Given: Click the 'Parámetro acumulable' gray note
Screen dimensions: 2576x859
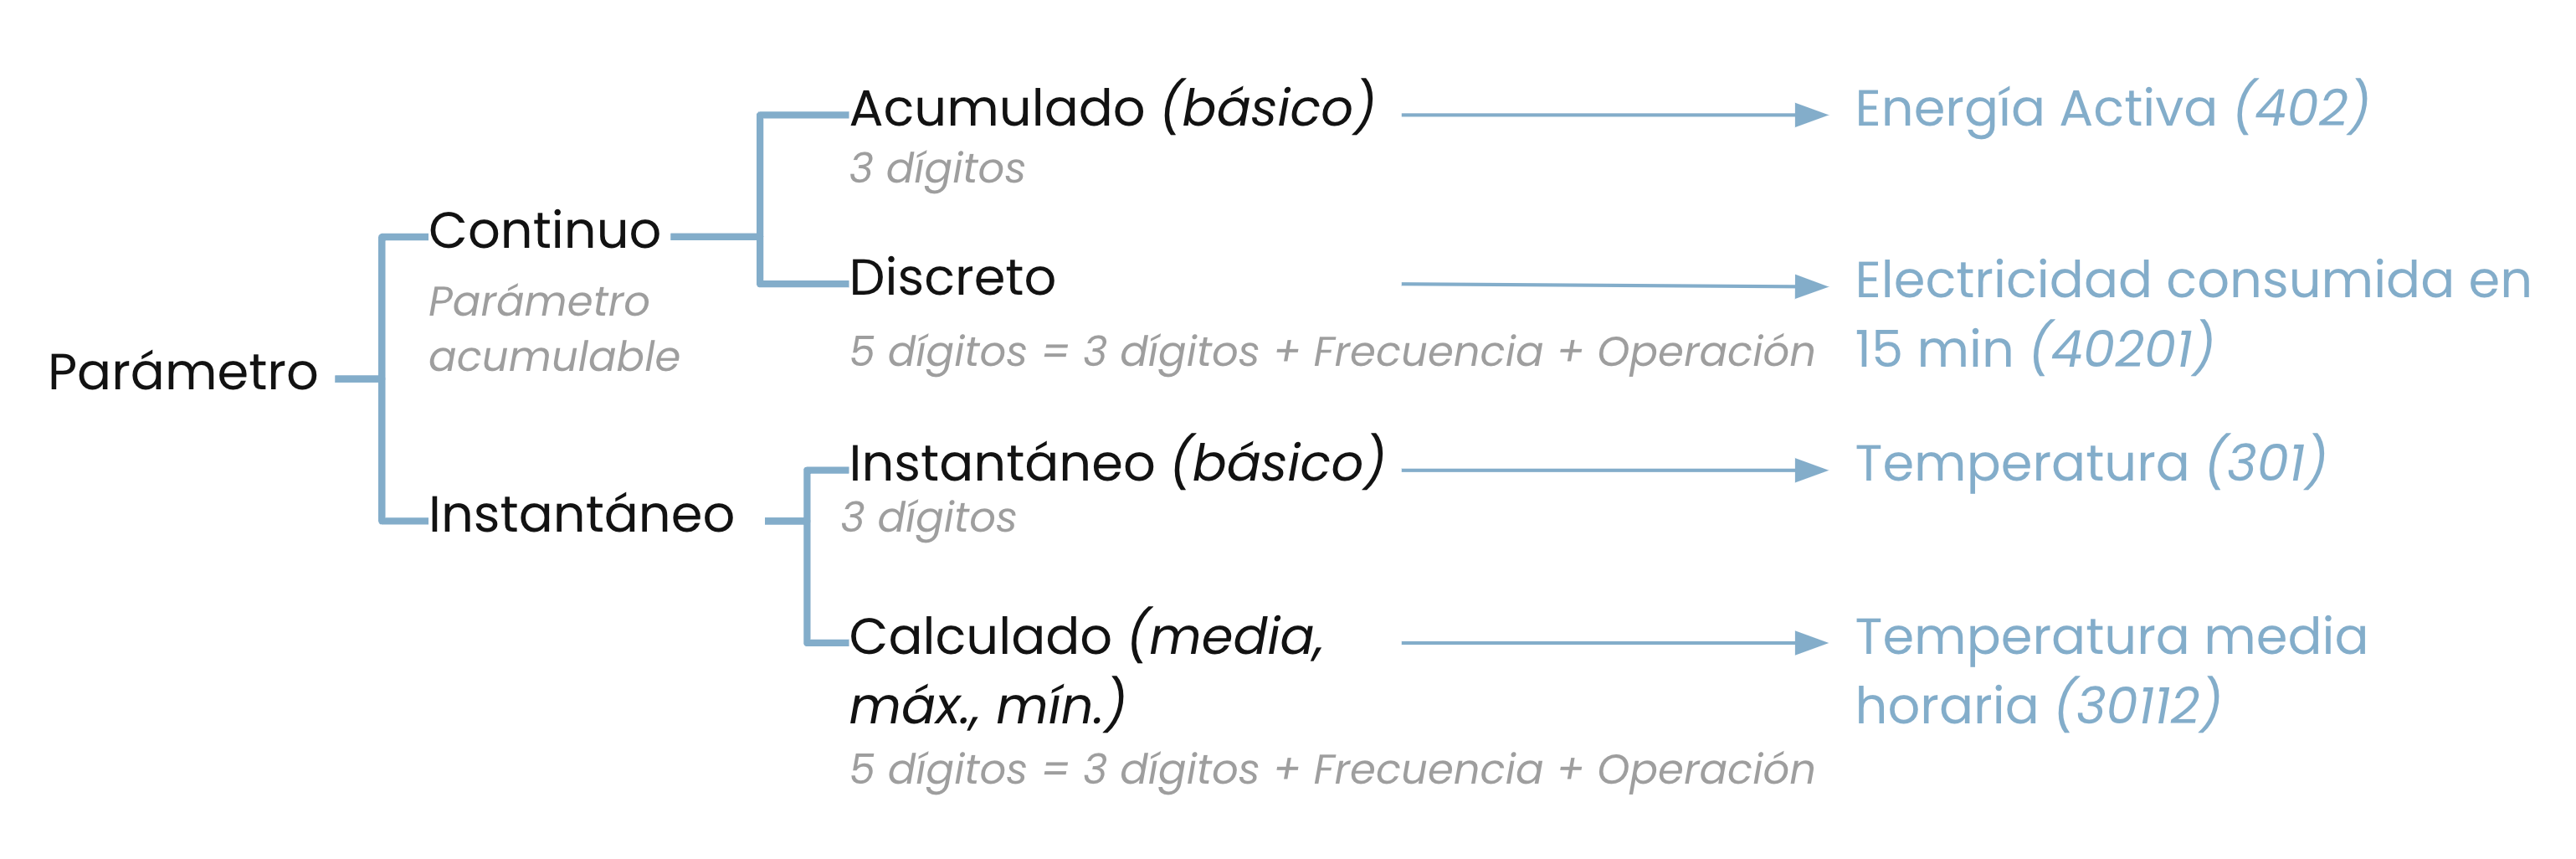Looking at the screenshot, I should [554, 329].
